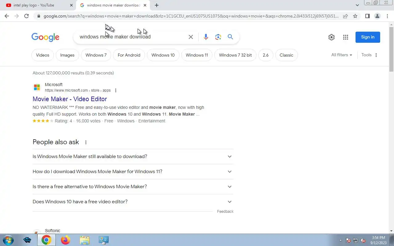This screenshot has height=246, width=394.
Task: Open Windows Start menu
Action: 8,240
